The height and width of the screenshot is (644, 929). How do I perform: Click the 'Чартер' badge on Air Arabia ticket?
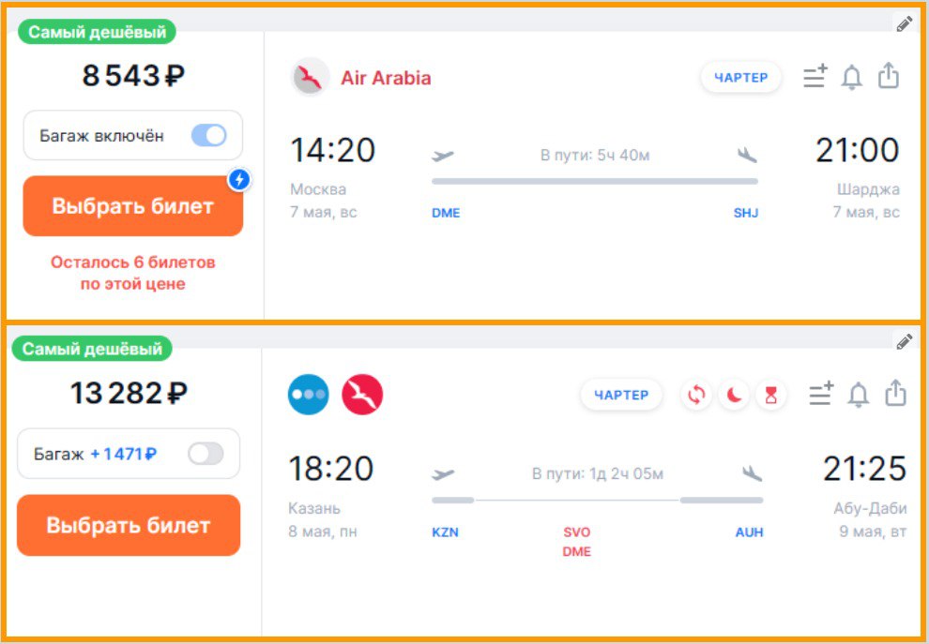click(x=740, y=78)
